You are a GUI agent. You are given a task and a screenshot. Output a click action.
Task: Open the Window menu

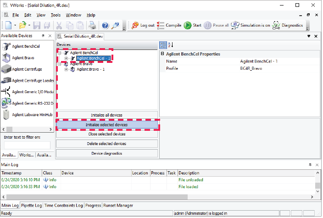click(73, 15)
